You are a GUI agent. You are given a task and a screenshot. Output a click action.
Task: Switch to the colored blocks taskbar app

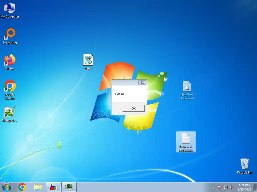click(53, 187)
